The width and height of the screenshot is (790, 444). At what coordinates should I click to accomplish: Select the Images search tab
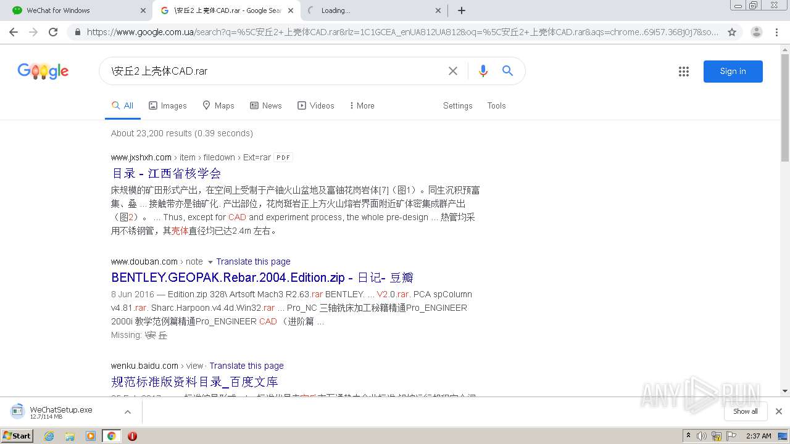click(x=168, y=105)
